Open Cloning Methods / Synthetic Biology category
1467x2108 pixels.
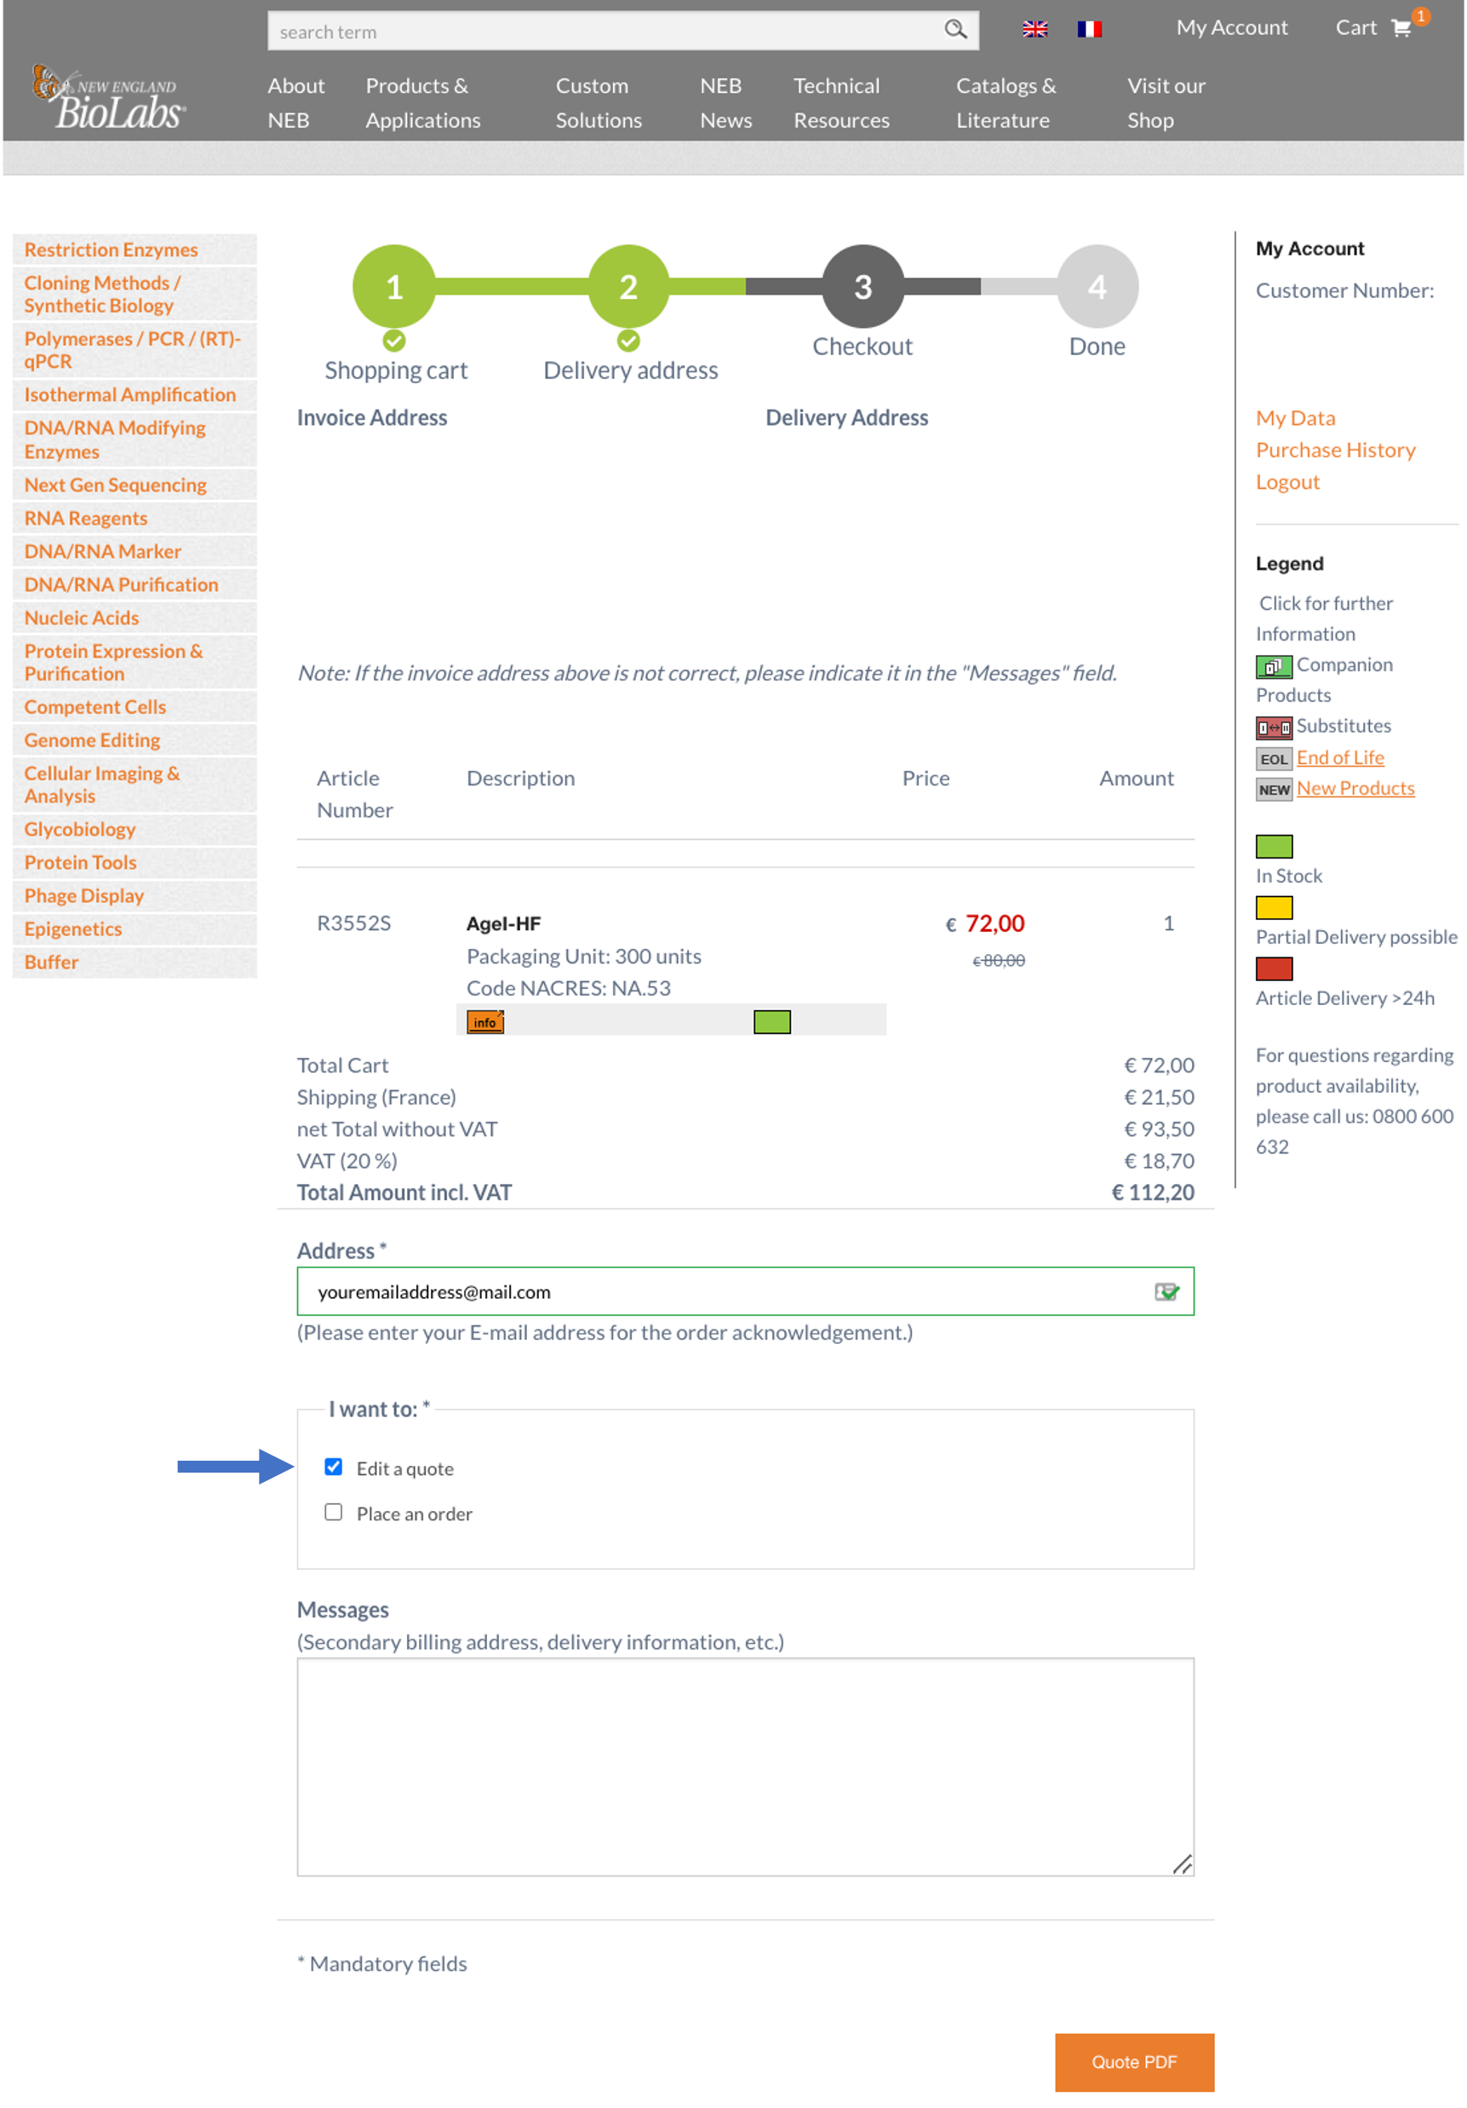point(135,294)
